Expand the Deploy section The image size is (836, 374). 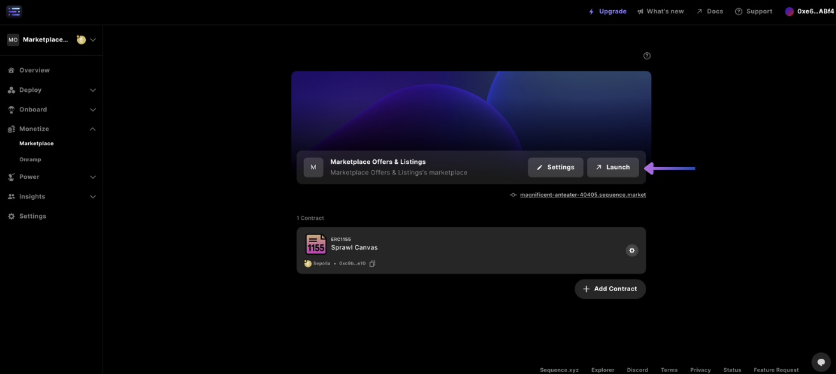point(92,90)
